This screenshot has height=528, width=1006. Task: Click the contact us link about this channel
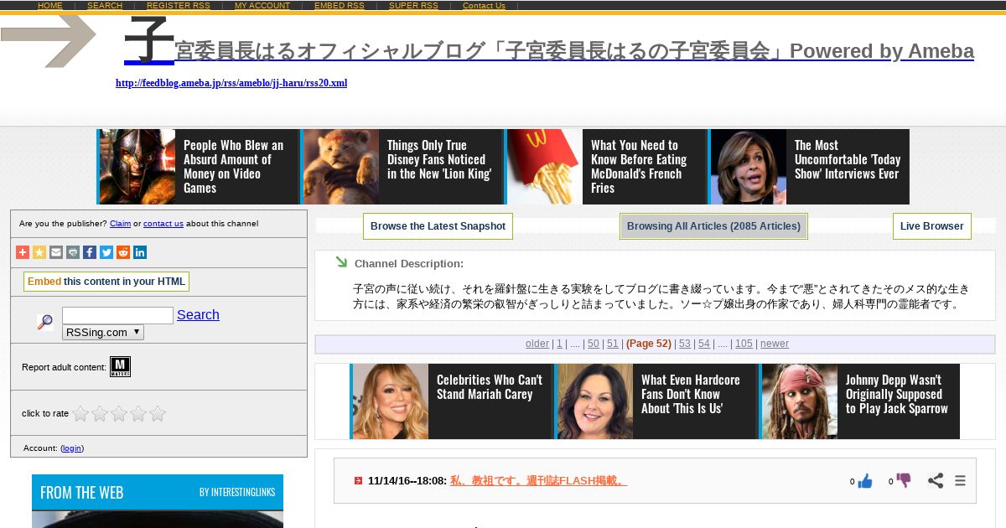pos(163,224)
